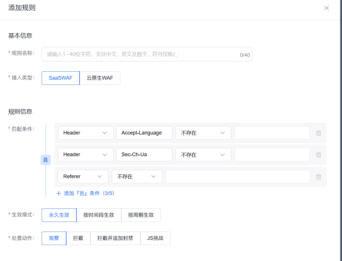Open the Header type dropdown in first condition
342x261 pixels.
(86, 133)
